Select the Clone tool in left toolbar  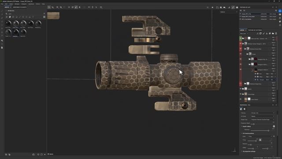coord(2,28)
